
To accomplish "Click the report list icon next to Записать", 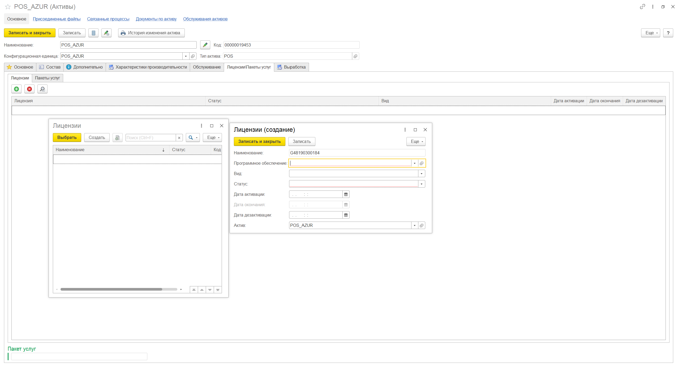I will point(93,33).
